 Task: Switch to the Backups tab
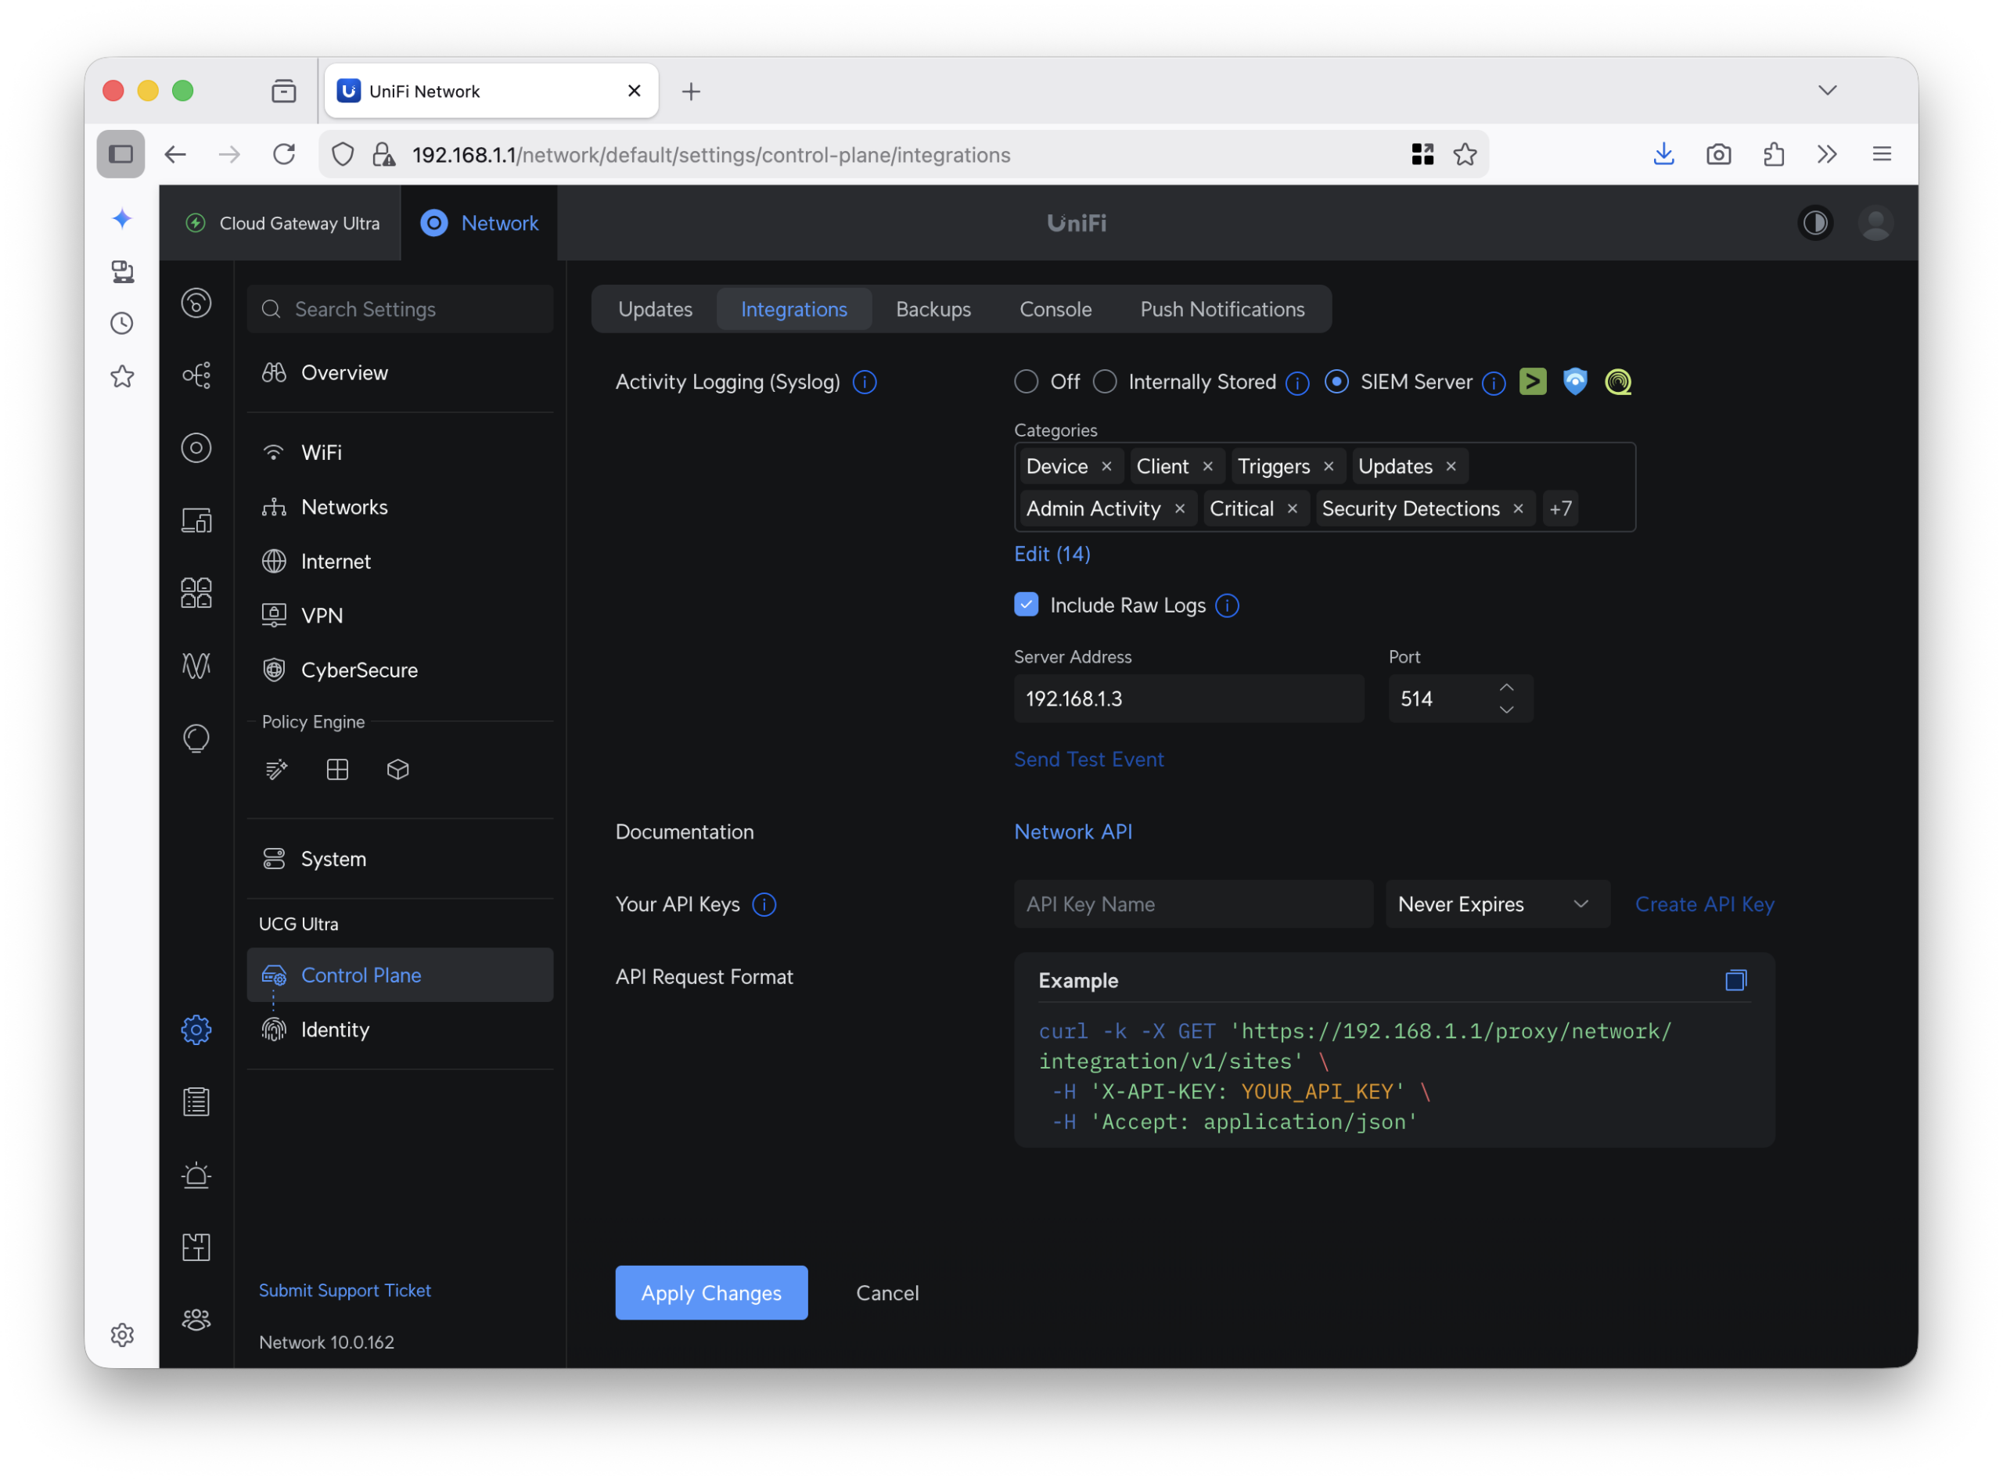933,309
